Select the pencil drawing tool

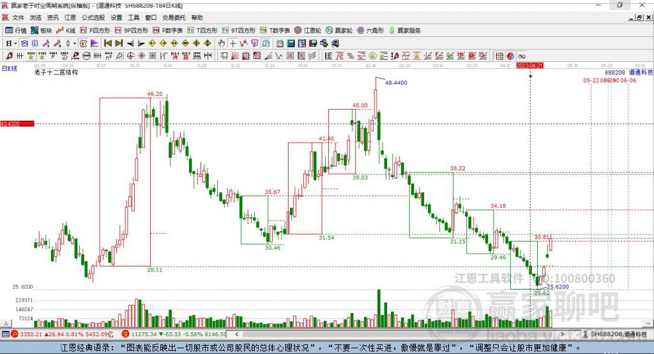click(9, 56)
